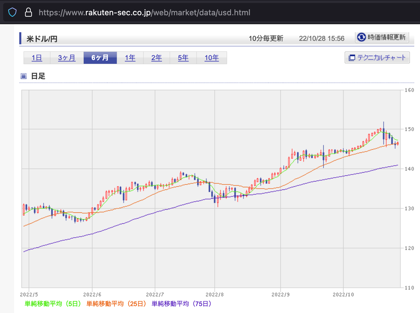Click the circular refresh icon on 時価情報更新 button
The image size is (420, 313).
(x=361, y=37)
